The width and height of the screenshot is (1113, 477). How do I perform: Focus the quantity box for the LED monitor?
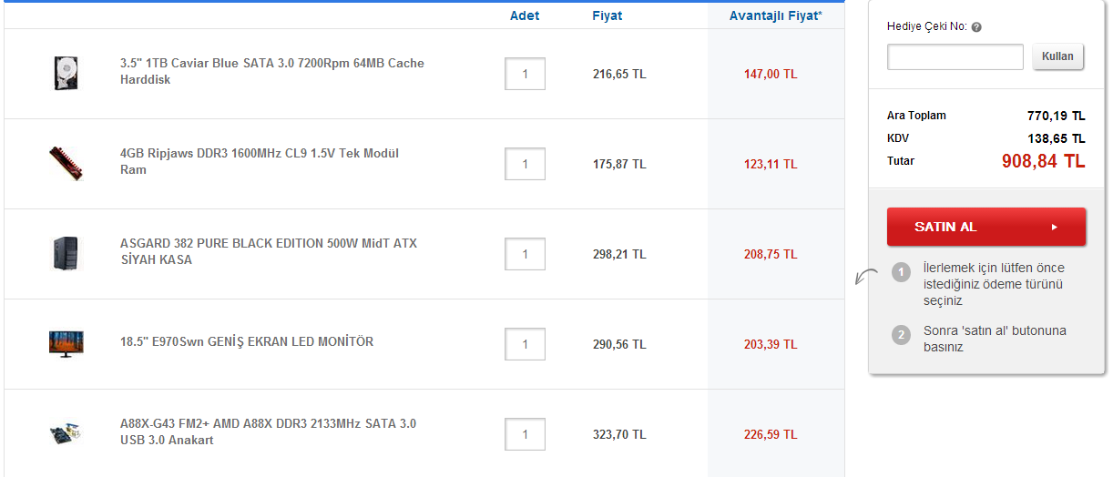click(526, 344)
